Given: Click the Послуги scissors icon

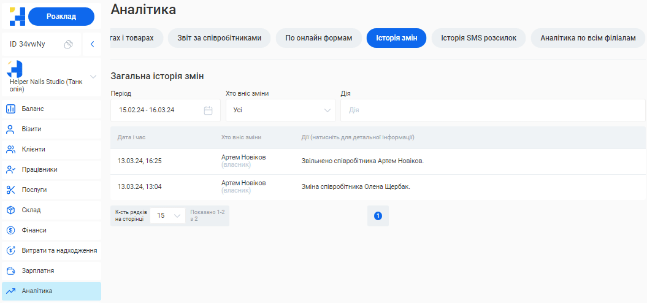Looking at the screenshot, I should point(10,190).
